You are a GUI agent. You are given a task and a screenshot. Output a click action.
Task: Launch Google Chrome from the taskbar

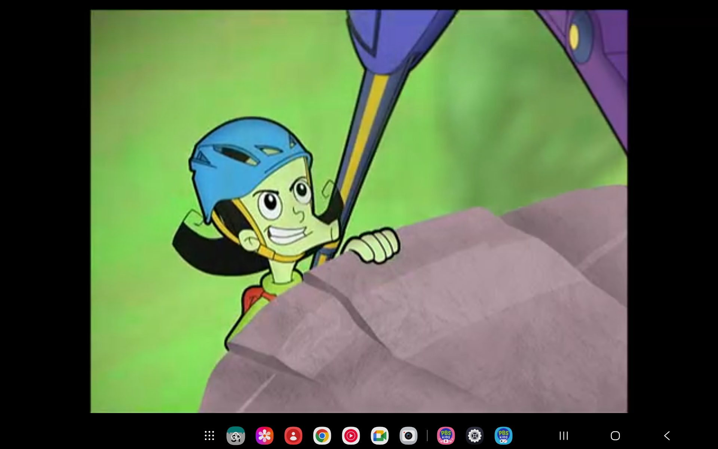pyautogui.click(x=322, y=436)
